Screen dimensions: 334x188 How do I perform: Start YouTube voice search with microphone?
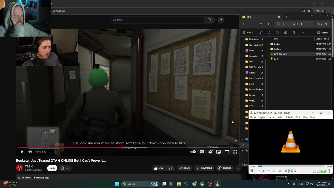click(x=221, y=20)
